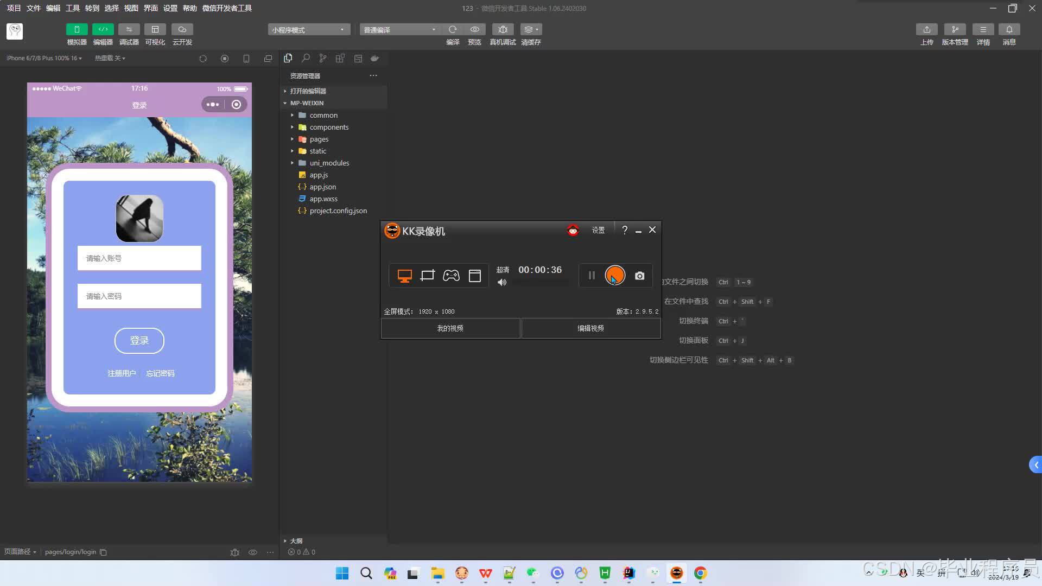Click the KK recorder volume speaker icon
The width and height of the screenshot is (1042, 586).
[x=502, y=282]
